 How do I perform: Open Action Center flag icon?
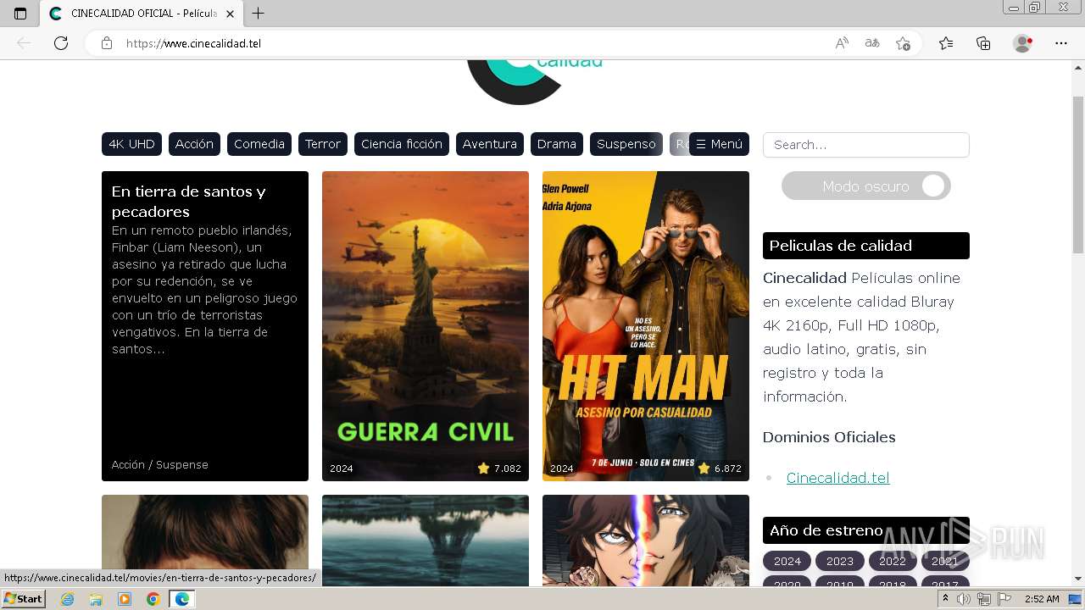[1004, 599]
